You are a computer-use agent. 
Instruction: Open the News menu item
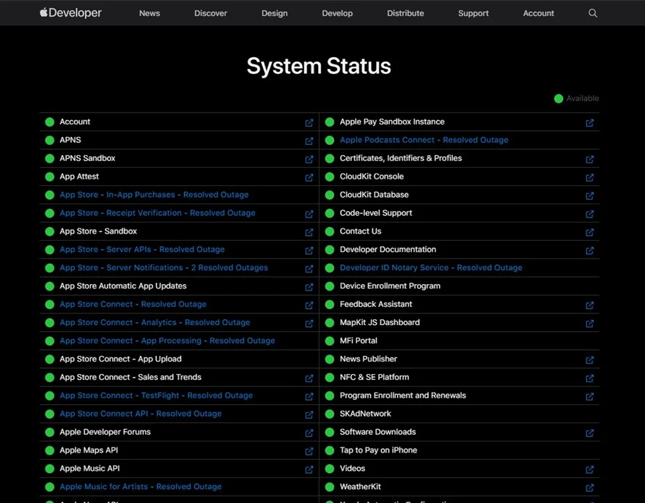pos(150,13)
